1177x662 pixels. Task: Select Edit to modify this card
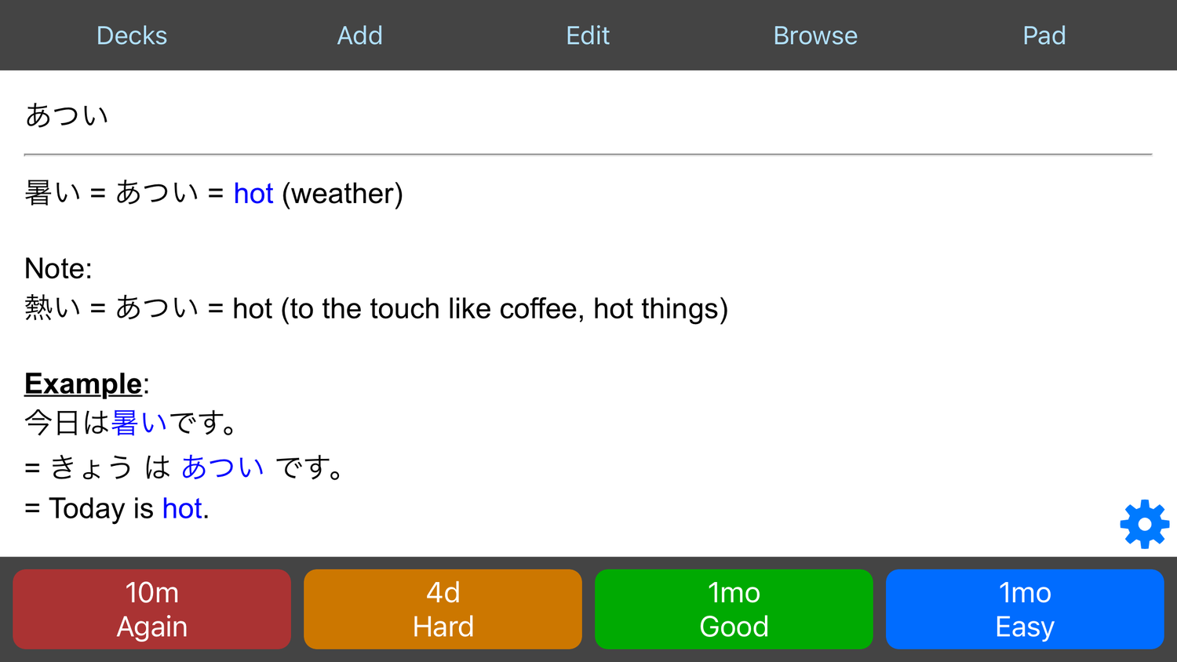click(587, 35)
